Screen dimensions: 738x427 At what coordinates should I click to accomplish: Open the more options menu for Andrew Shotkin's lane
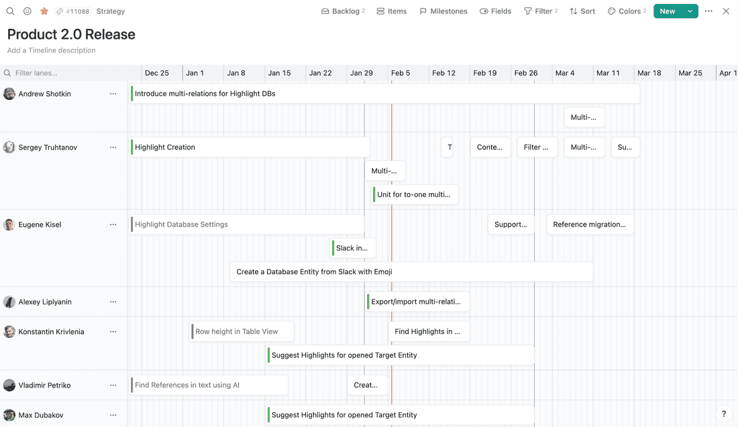113,94
